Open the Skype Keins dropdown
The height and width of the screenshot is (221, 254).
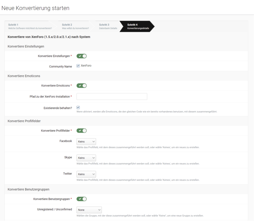[x=86, y=158]
